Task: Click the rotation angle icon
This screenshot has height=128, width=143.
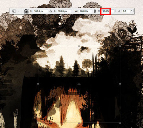Action: click(x=119, y=11)
